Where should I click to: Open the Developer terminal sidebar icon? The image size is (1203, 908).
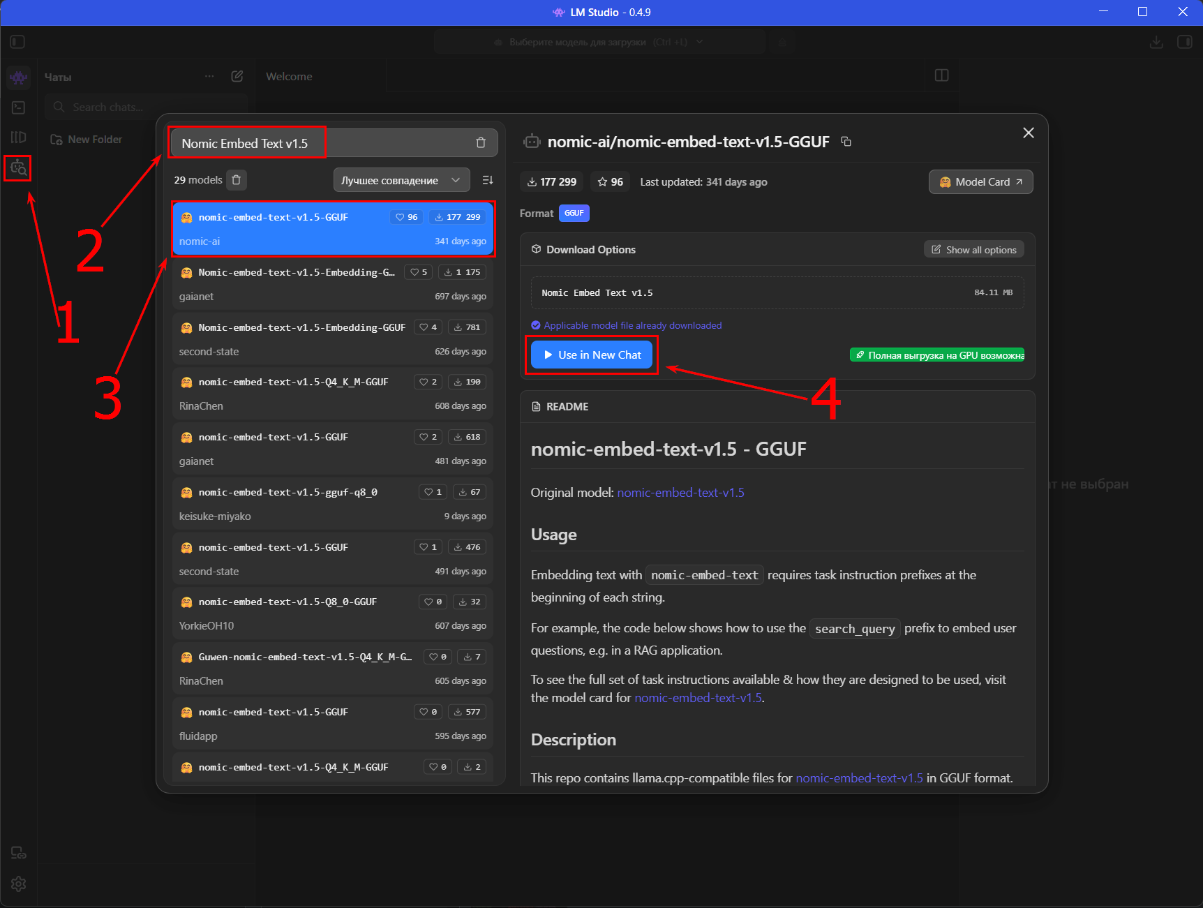click(x=18, y=107)
